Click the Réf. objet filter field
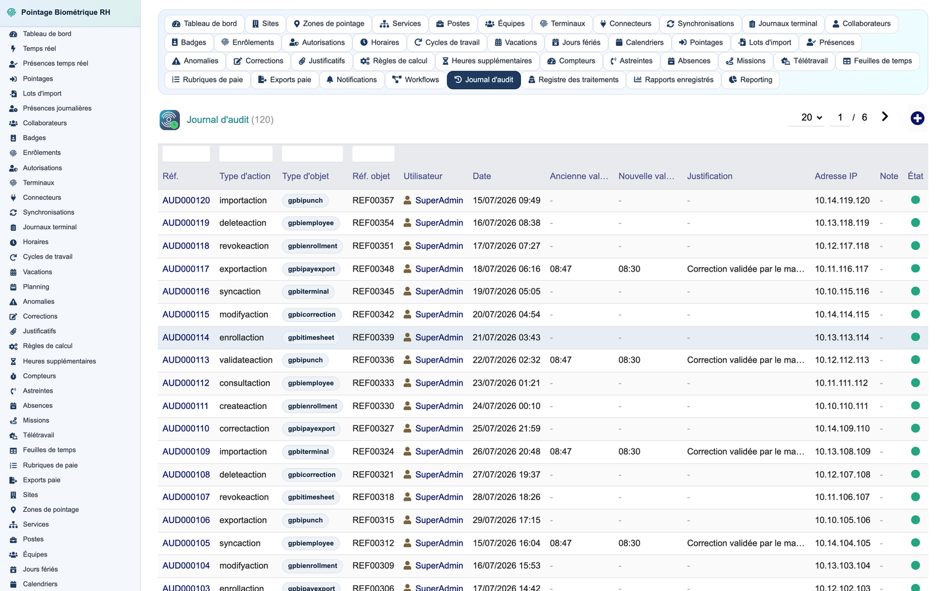Viewport: 946px width, 591px height. click(x=373, y=154)
